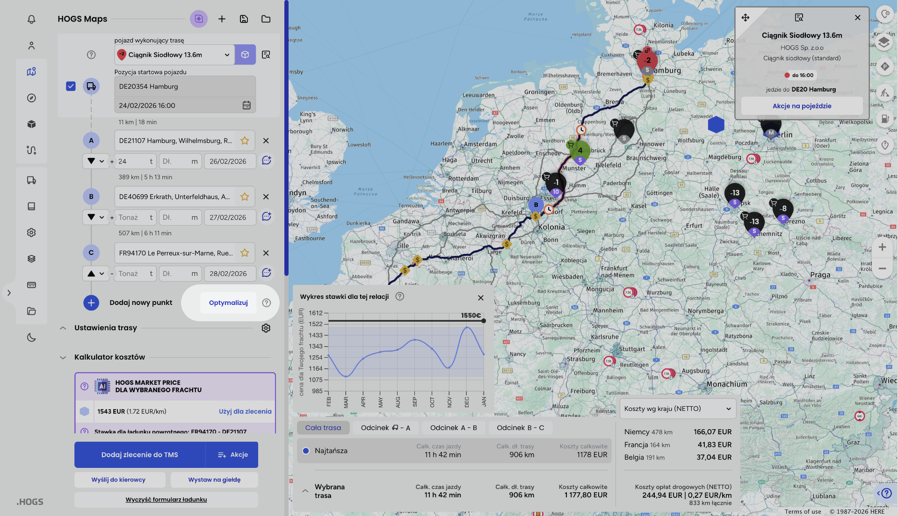Select the Najtańsza route radio button
This screenshot has height=516, width=898.
click(x=306, y=451)
